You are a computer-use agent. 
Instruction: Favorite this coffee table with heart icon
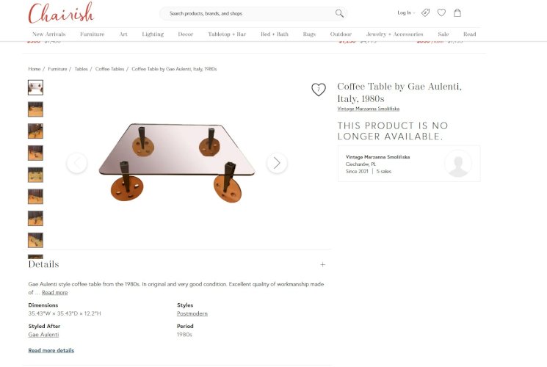(319, 90)
